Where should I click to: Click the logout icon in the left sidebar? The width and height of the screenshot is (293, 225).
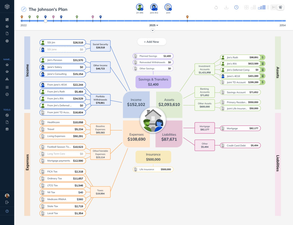(x=7, y=202)
